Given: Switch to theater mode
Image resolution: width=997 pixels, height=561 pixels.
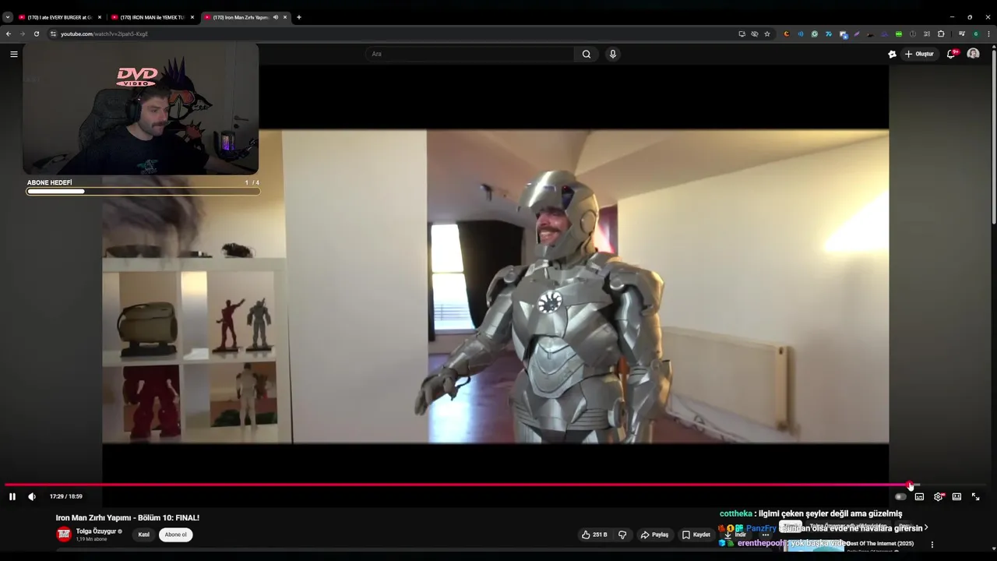Looking at the screenshot, I should (x=956, y=496).
